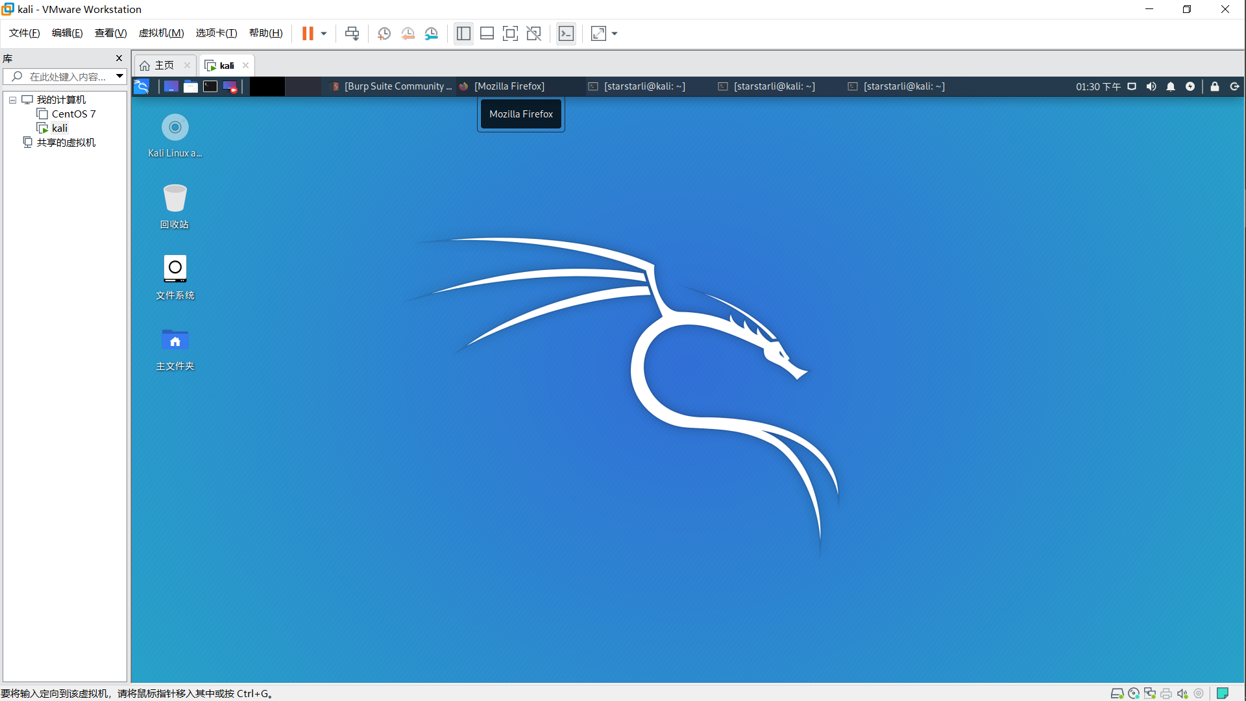Open the 编辑(E) menu
Screen dimensions: 1246x701
[x=67, y=33]
